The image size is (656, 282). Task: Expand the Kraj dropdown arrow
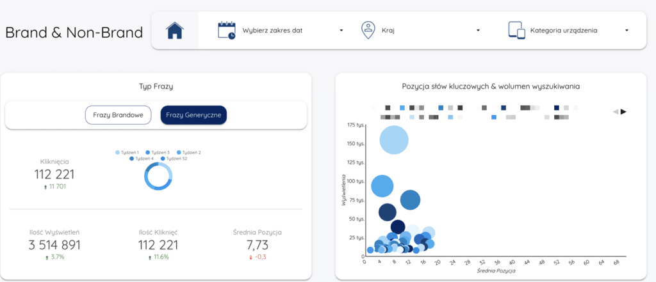pos(478,30)
